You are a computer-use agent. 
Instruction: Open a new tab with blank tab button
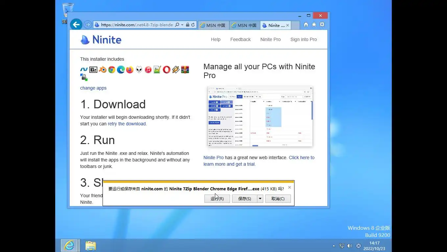click(295, 25)
